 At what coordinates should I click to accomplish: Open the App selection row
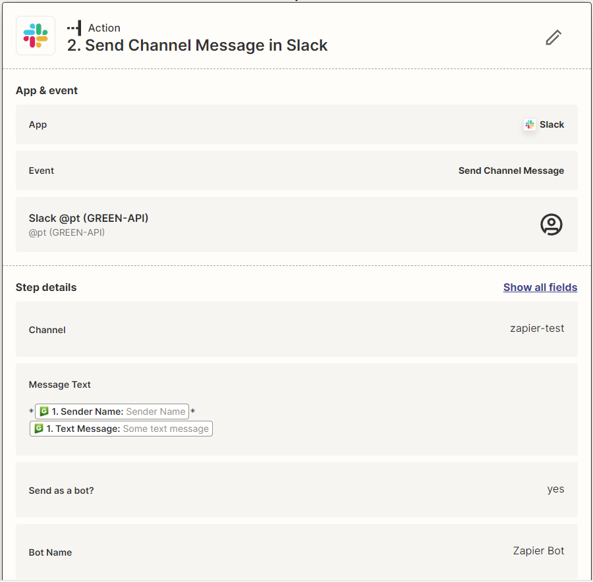[296, 124]
